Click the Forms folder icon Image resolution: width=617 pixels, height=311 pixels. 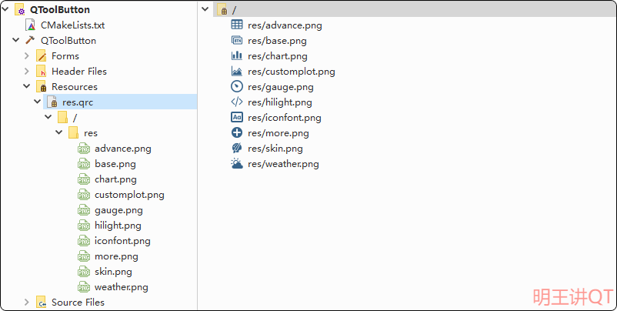[41, 56]
